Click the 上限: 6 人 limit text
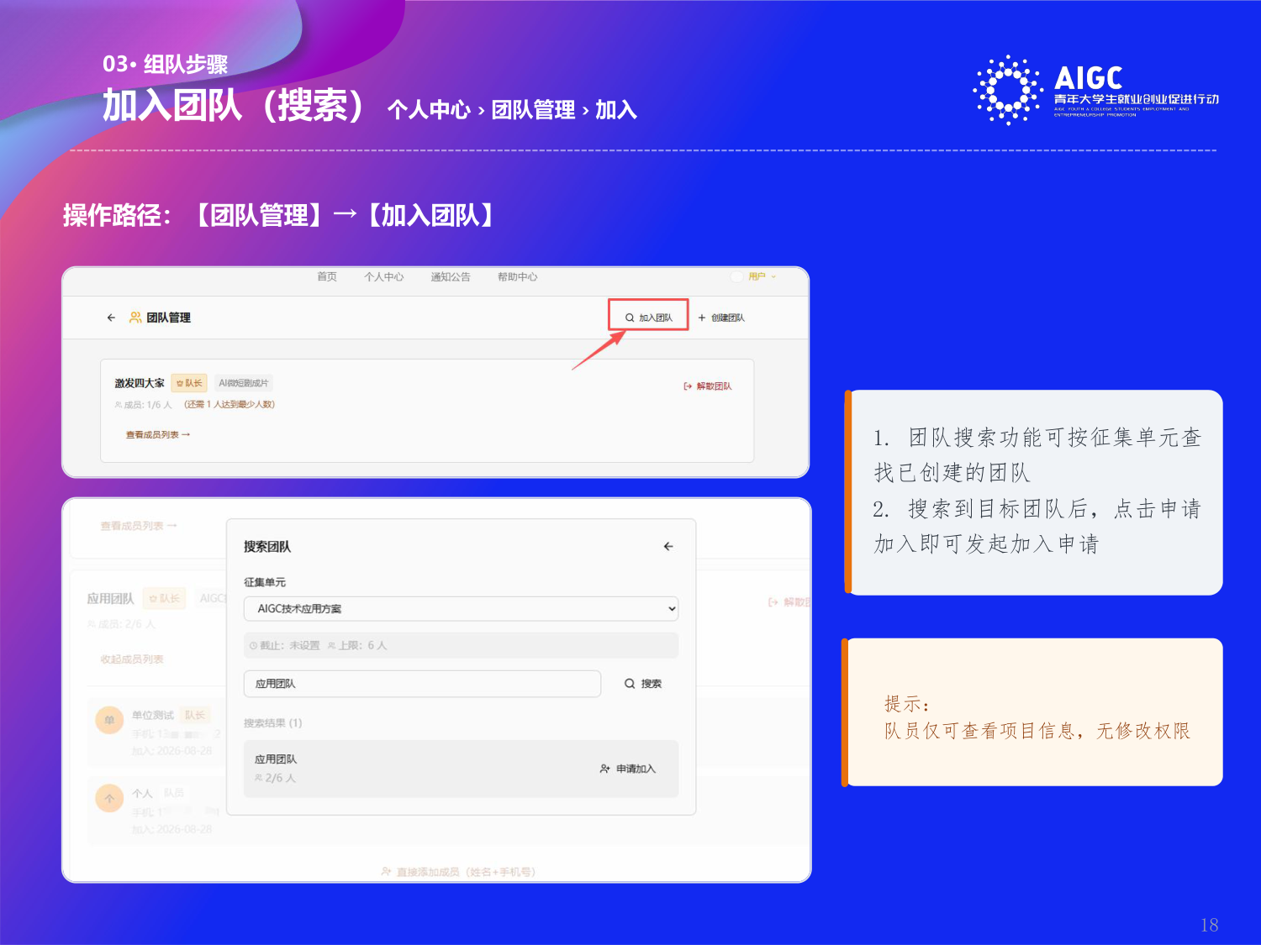 tap(357, 645)
